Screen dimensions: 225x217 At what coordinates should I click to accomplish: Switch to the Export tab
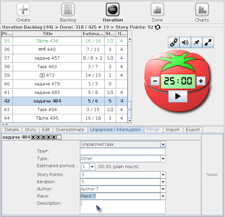[193, 130]
